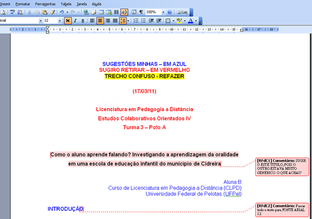
Task: Open the Tables and Borders toolbar
Action: [94, 12]
